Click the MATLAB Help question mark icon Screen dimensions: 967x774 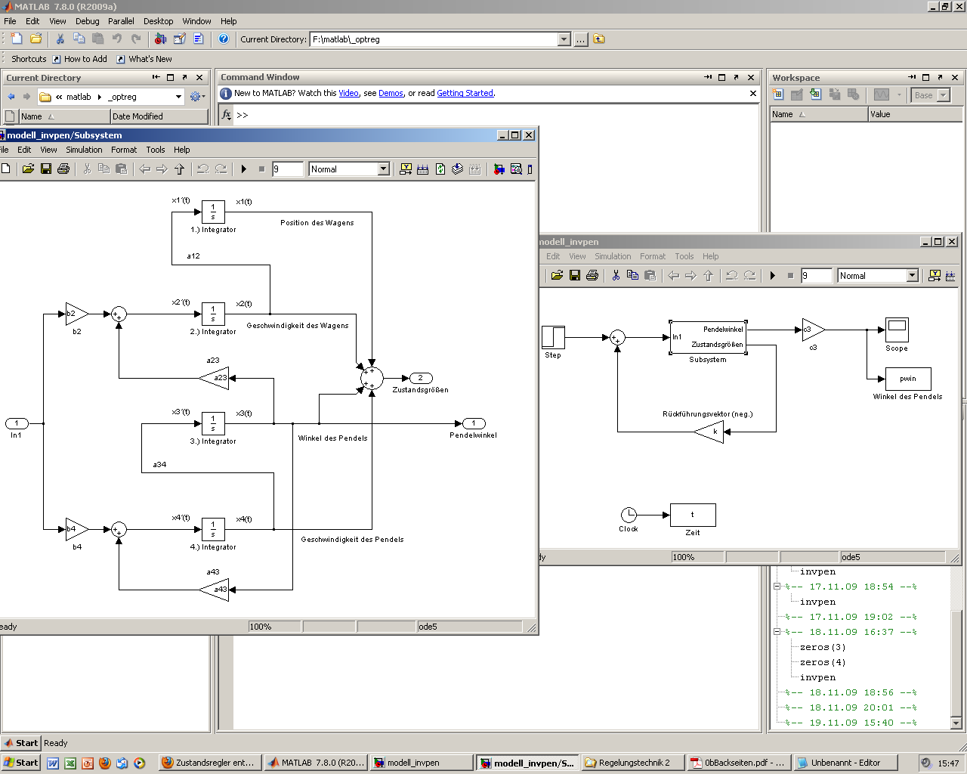coord(224,39)
